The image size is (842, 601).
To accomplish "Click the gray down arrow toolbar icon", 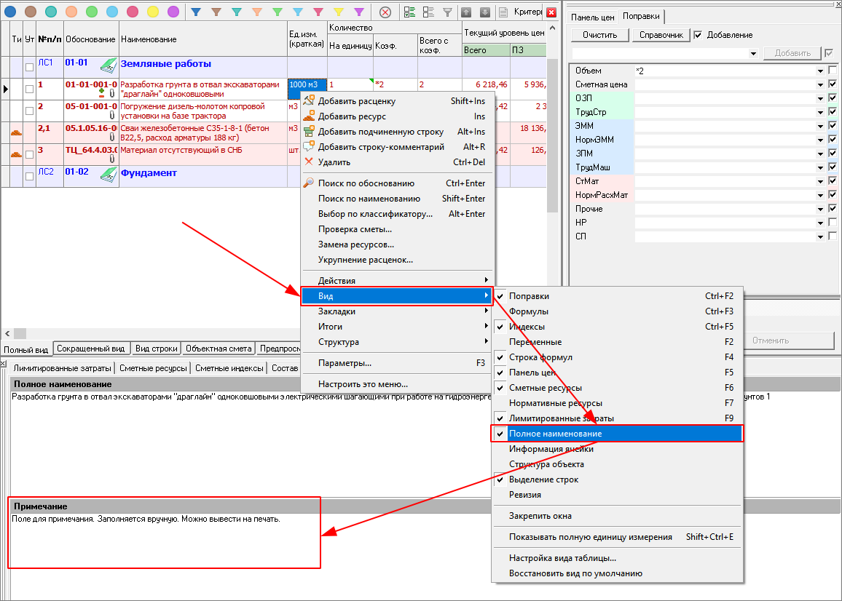I will pyautogui.click(x=484, y=12).
